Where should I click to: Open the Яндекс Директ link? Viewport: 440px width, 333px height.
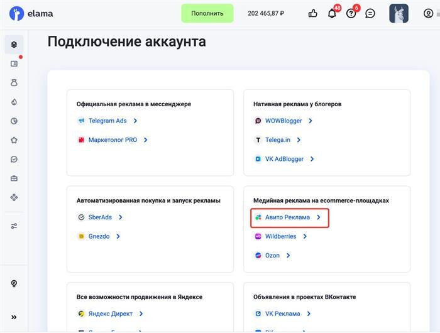click(110, 314)
